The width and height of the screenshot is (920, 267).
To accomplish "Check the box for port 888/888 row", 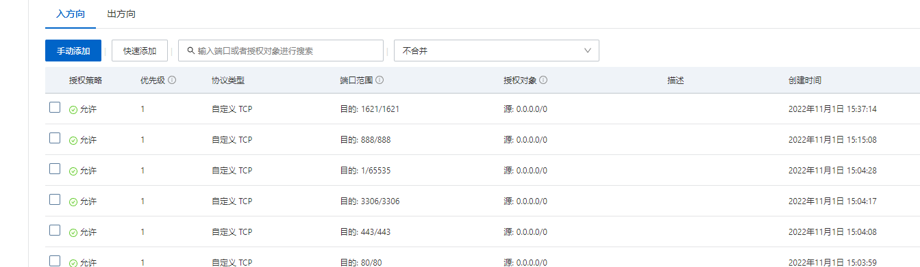I will click(x=55, y=138).
